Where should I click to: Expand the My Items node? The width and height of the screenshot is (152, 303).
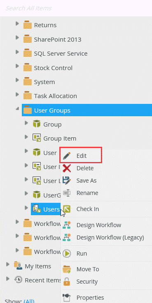(8, 264)
